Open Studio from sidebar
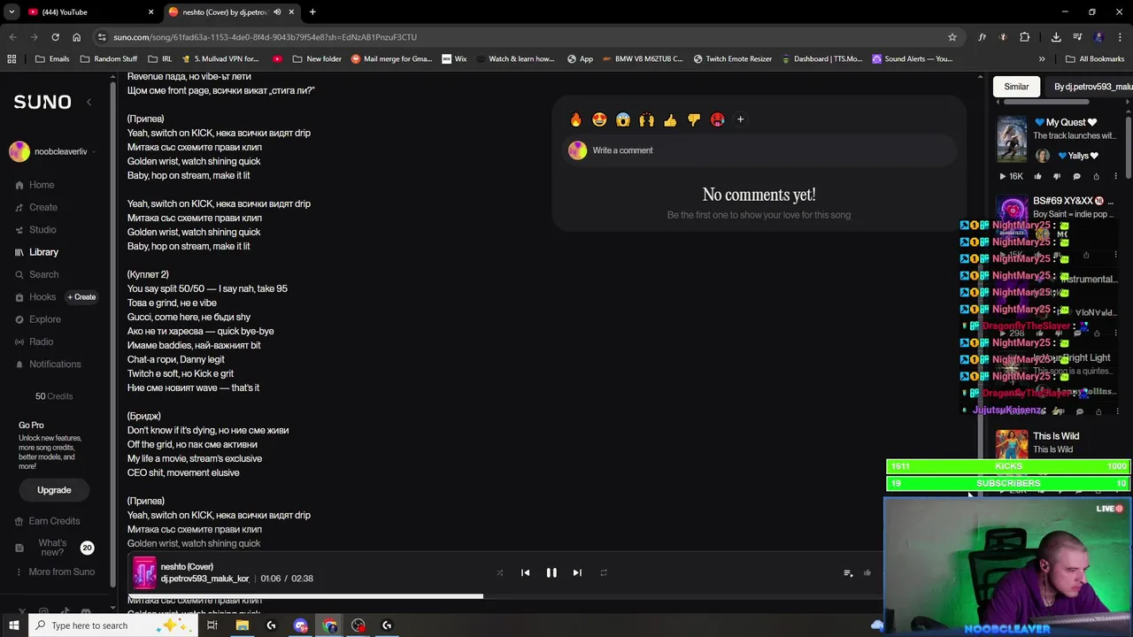Viewport: 1133px width, 637px height. [x=42, y=230]
